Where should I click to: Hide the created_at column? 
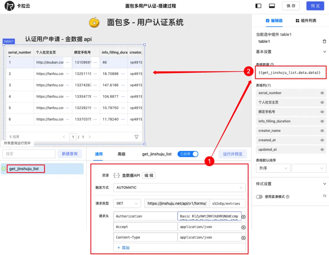point(322,140)
